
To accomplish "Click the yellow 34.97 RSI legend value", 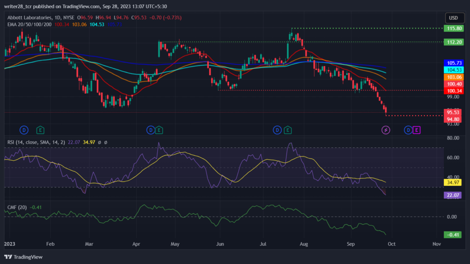I will point(89,142).
